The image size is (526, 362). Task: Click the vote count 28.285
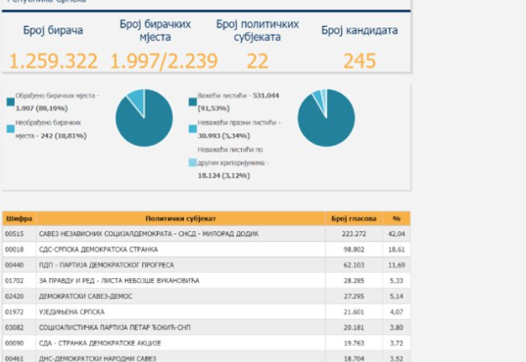point(354,281)
